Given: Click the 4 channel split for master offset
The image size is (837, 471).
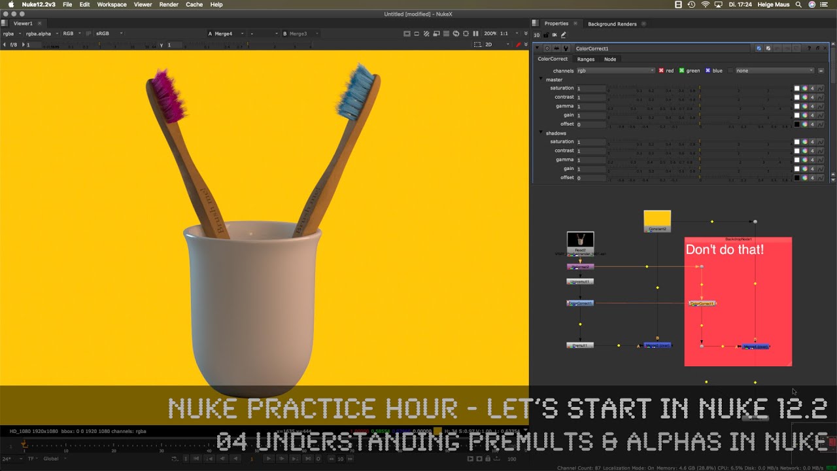Looking at the screenshot, I should (812, 124).
